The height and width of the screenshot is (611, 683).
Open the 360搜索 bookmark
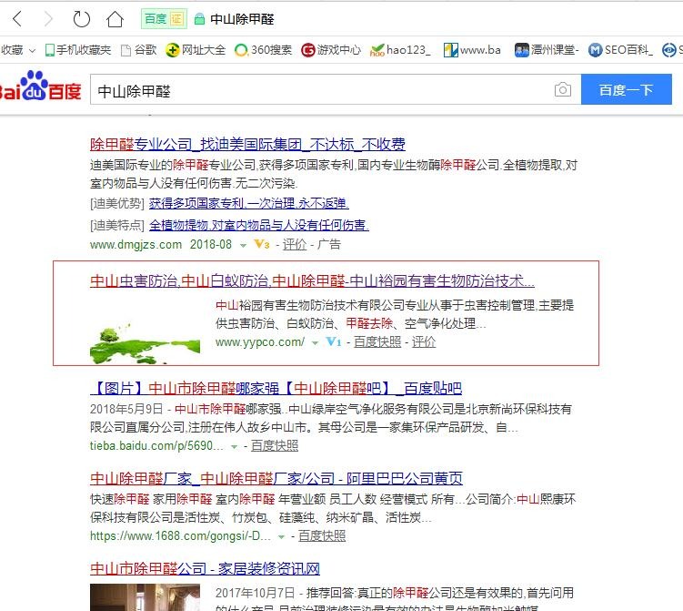click(264, 50)
